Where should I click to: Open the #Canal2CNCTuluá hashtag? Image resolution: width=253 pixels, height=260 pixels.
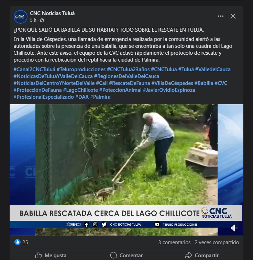34,69
